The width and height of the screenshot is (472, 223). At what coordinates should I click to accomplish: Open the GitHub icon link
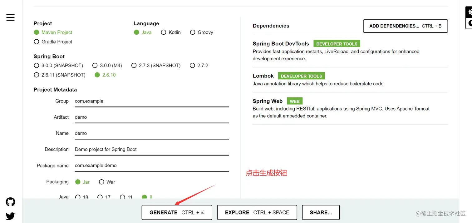click(10, 202)
